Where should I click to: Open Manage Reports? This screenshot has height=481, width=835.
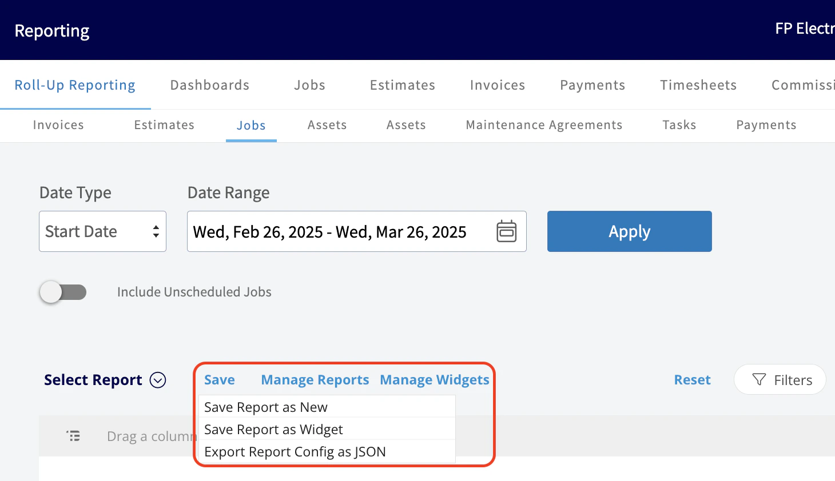click(x=315, y=380)
